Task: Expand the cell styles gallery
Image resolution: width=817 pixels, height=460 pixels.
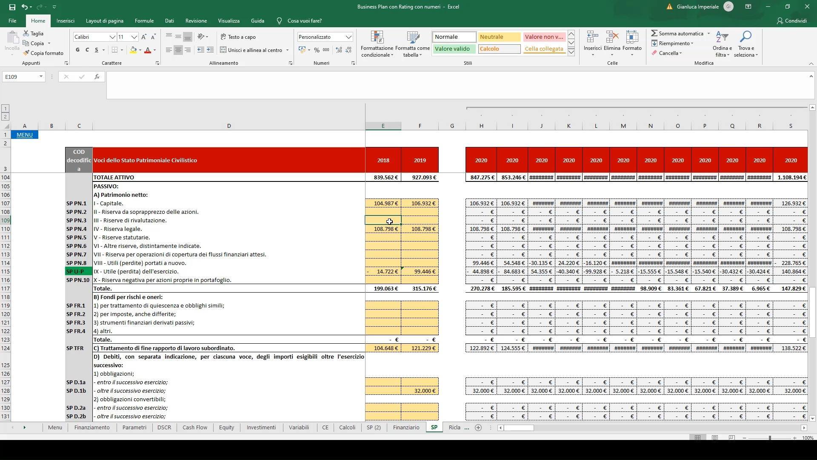Action: (571, 52)
